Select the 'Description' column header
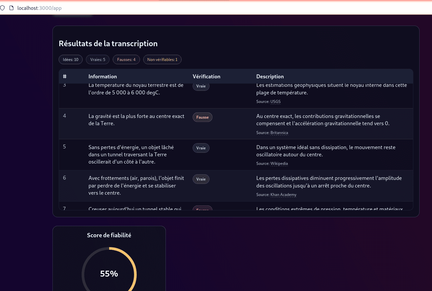The height and width of the screenshot is (291, 432). 270,76
